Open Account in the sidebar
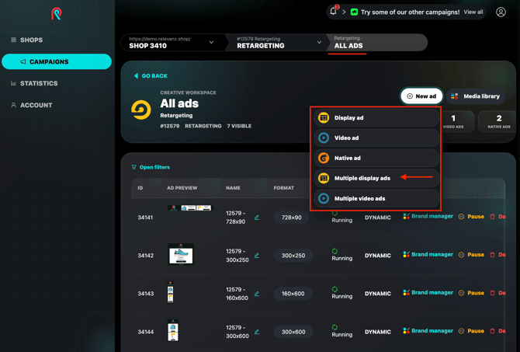 click(x=32, y=105)
